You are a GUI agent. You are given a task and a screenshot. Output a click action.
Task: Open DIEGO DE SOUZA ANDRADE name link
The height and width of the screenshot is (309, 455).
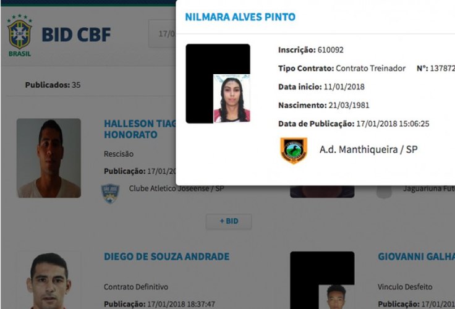coord(167,256)
